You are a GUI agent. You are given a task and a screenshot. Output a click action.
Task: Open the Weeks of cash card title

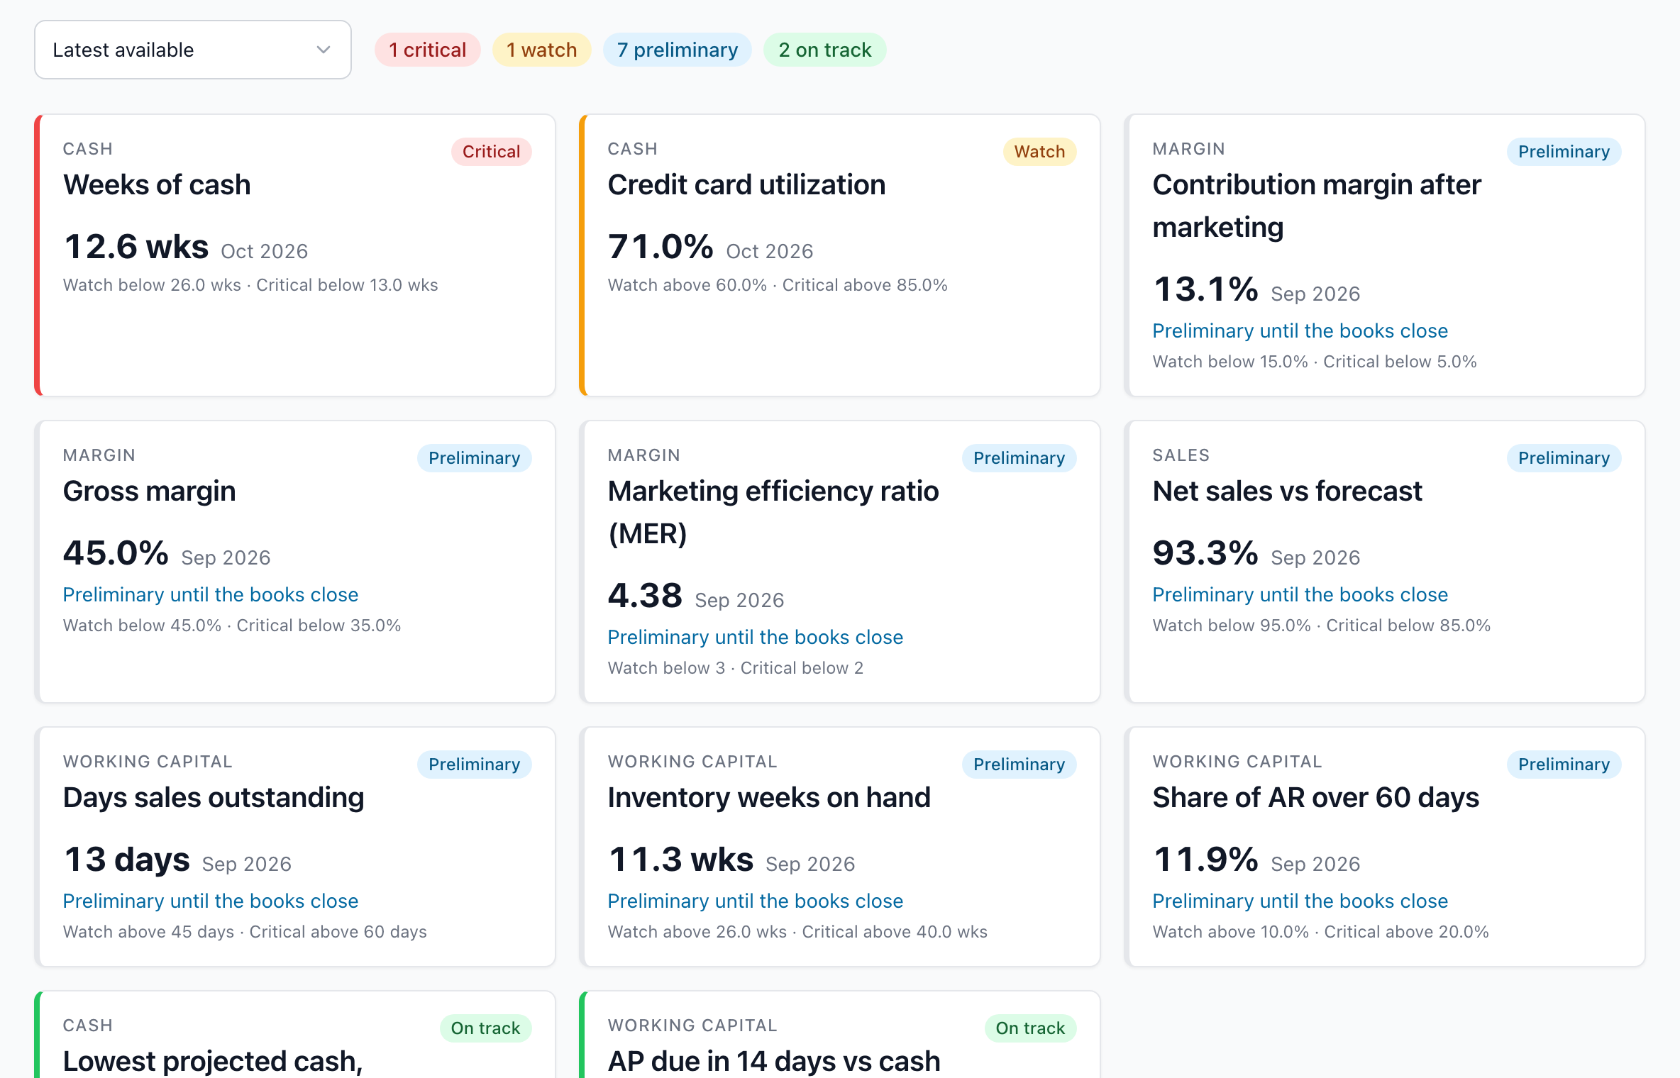pos(157,184)
